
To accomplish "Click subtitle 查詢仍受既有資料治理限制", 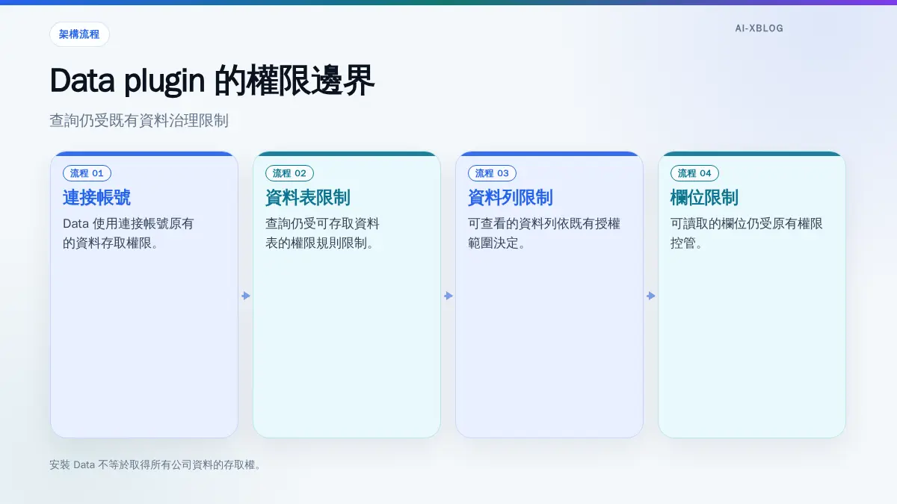I will (x=139, y=120).
